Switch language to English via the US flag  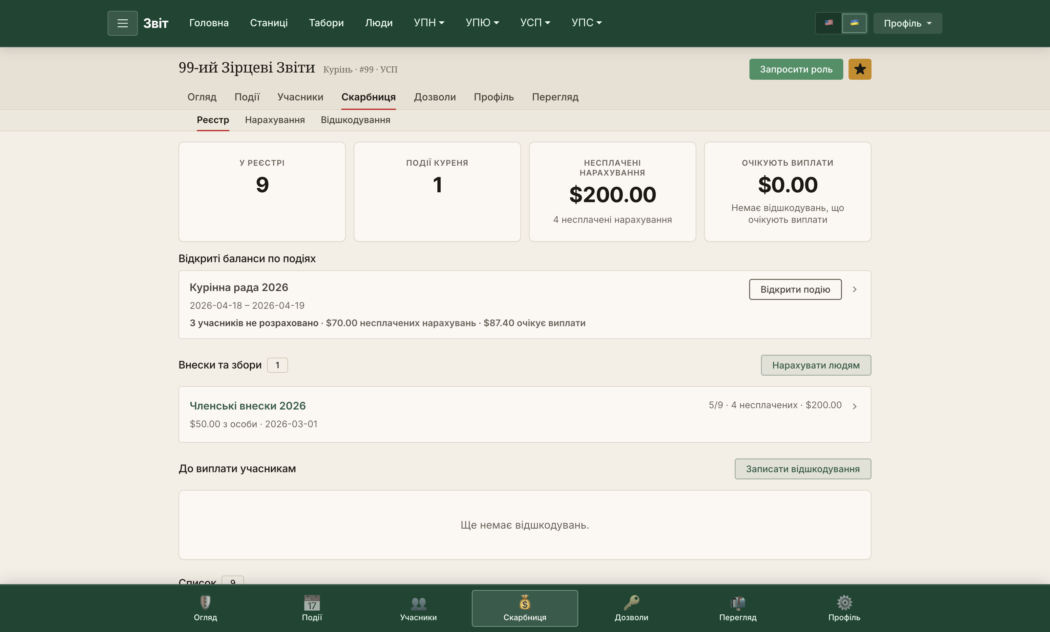(x=828, y=23)
